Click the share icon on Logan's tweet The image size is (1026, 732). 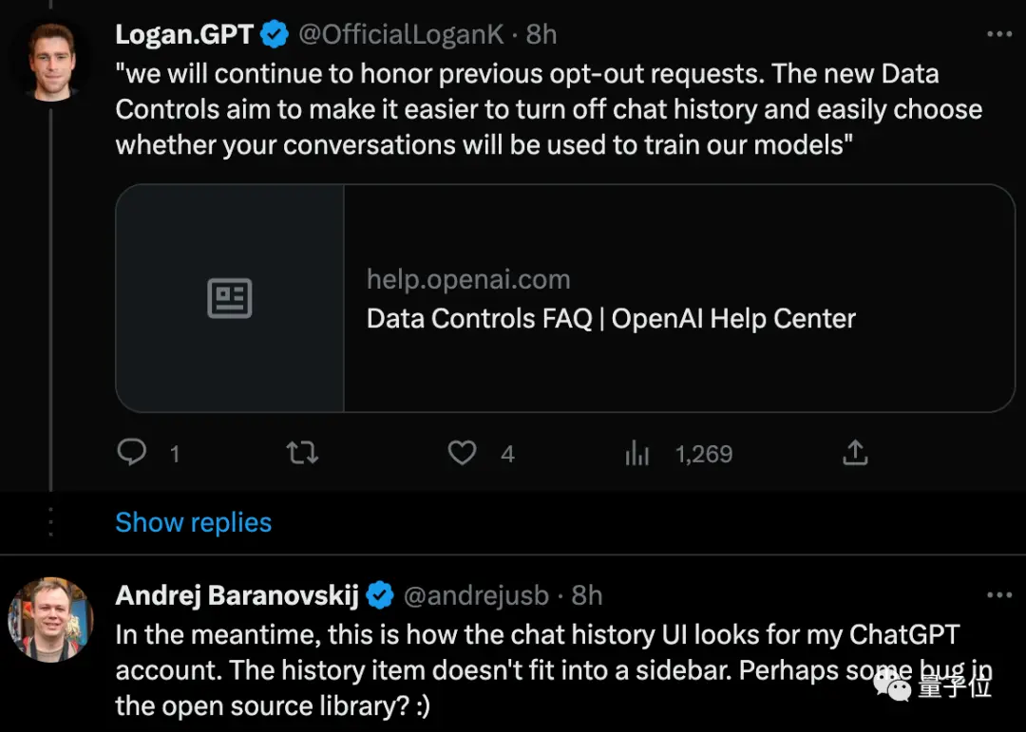coord(855,453)
